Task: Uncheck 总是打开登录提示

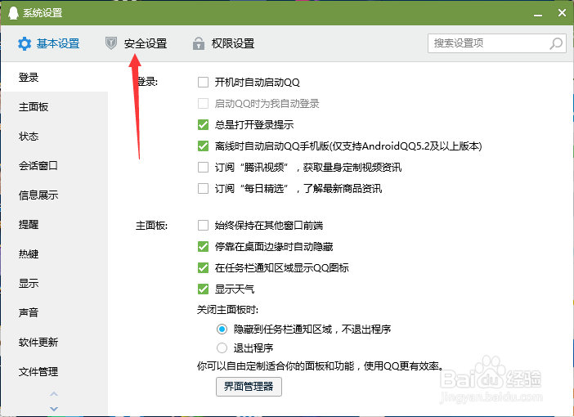Action: click(203, 124)
